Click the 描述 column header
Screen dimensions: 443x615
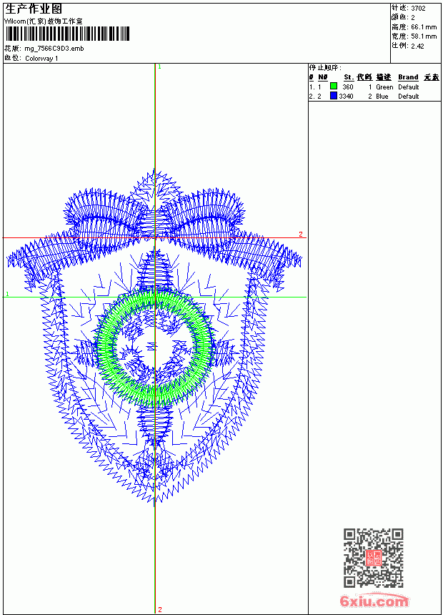[x=384, y=77]
